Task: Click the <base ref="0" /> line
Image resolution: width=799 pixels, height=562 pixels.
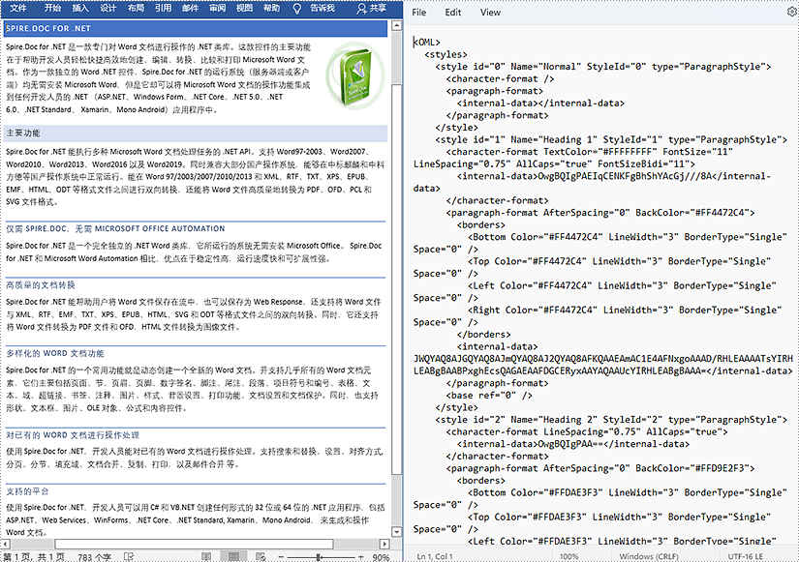Action: point(489,395)
